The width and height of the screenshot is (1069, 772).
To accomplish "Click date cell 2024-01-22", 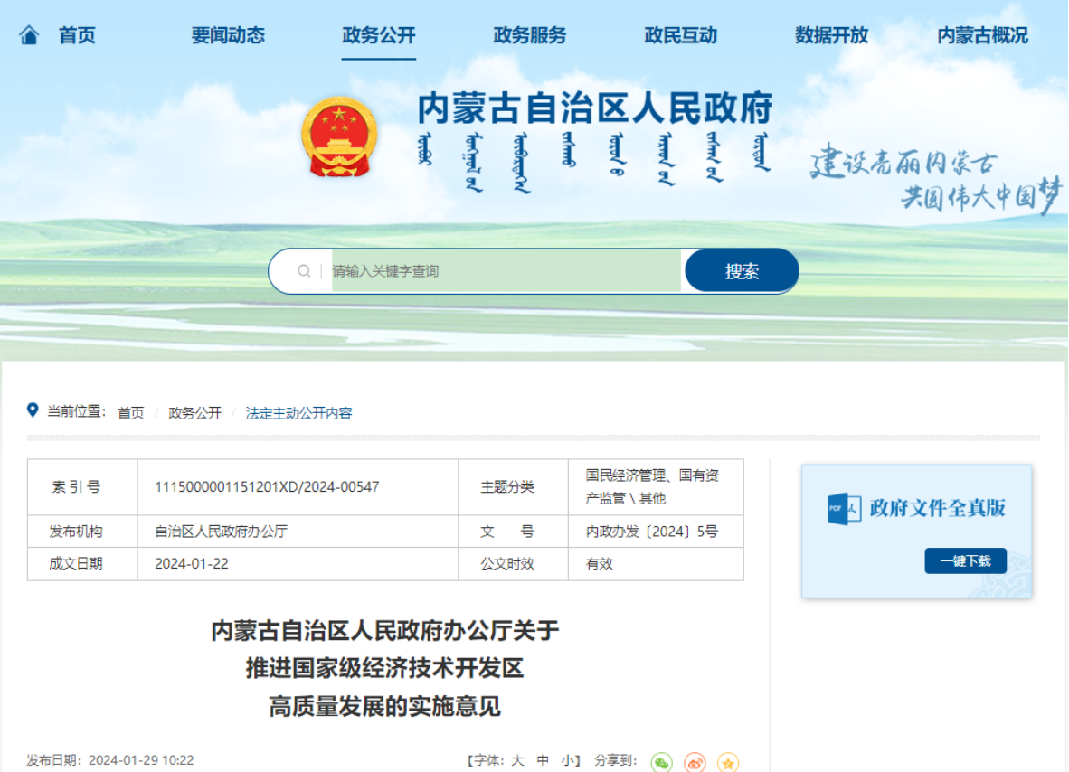I will click(192, 564).
